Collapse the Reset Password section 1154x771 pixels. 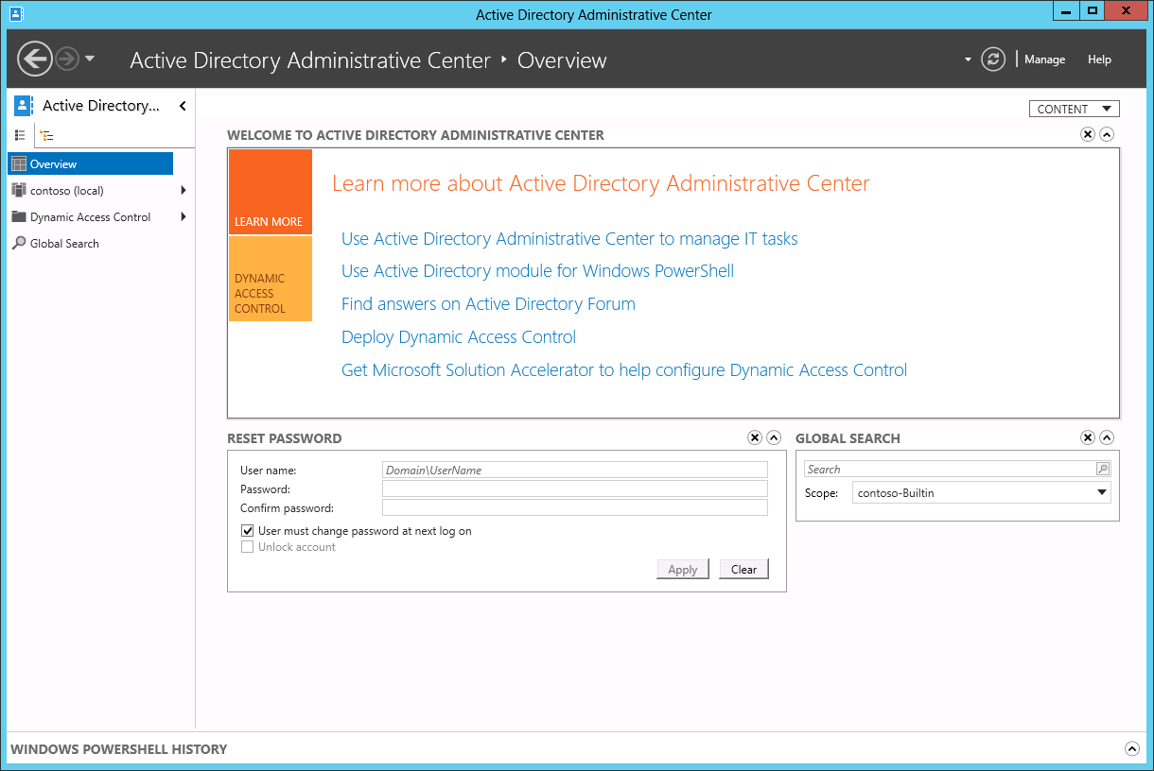(x=774, y=437)
